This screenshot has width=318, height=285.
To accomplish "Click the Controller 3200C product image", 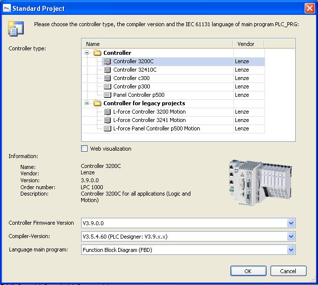I will point(261,182).
